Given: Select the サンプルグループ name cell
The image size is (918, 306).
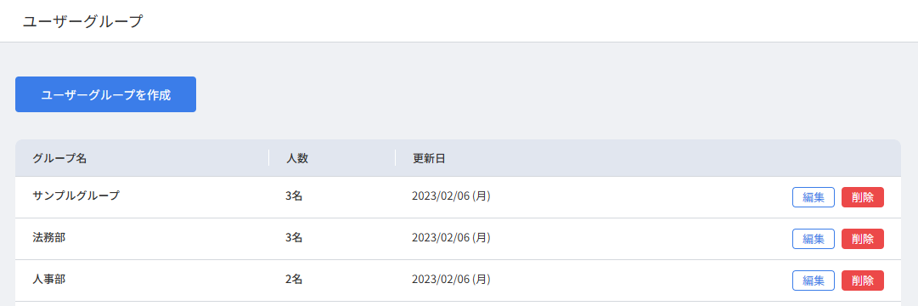Looking at the screenshot, I should [x=76, y=196].
